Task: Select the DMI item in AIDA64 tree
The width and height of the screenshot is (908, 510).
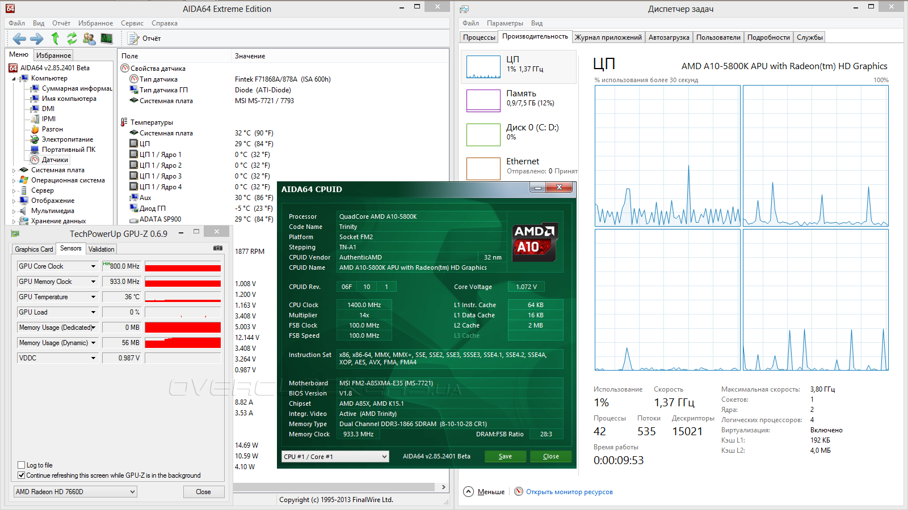Action: (x=48, y=109)
